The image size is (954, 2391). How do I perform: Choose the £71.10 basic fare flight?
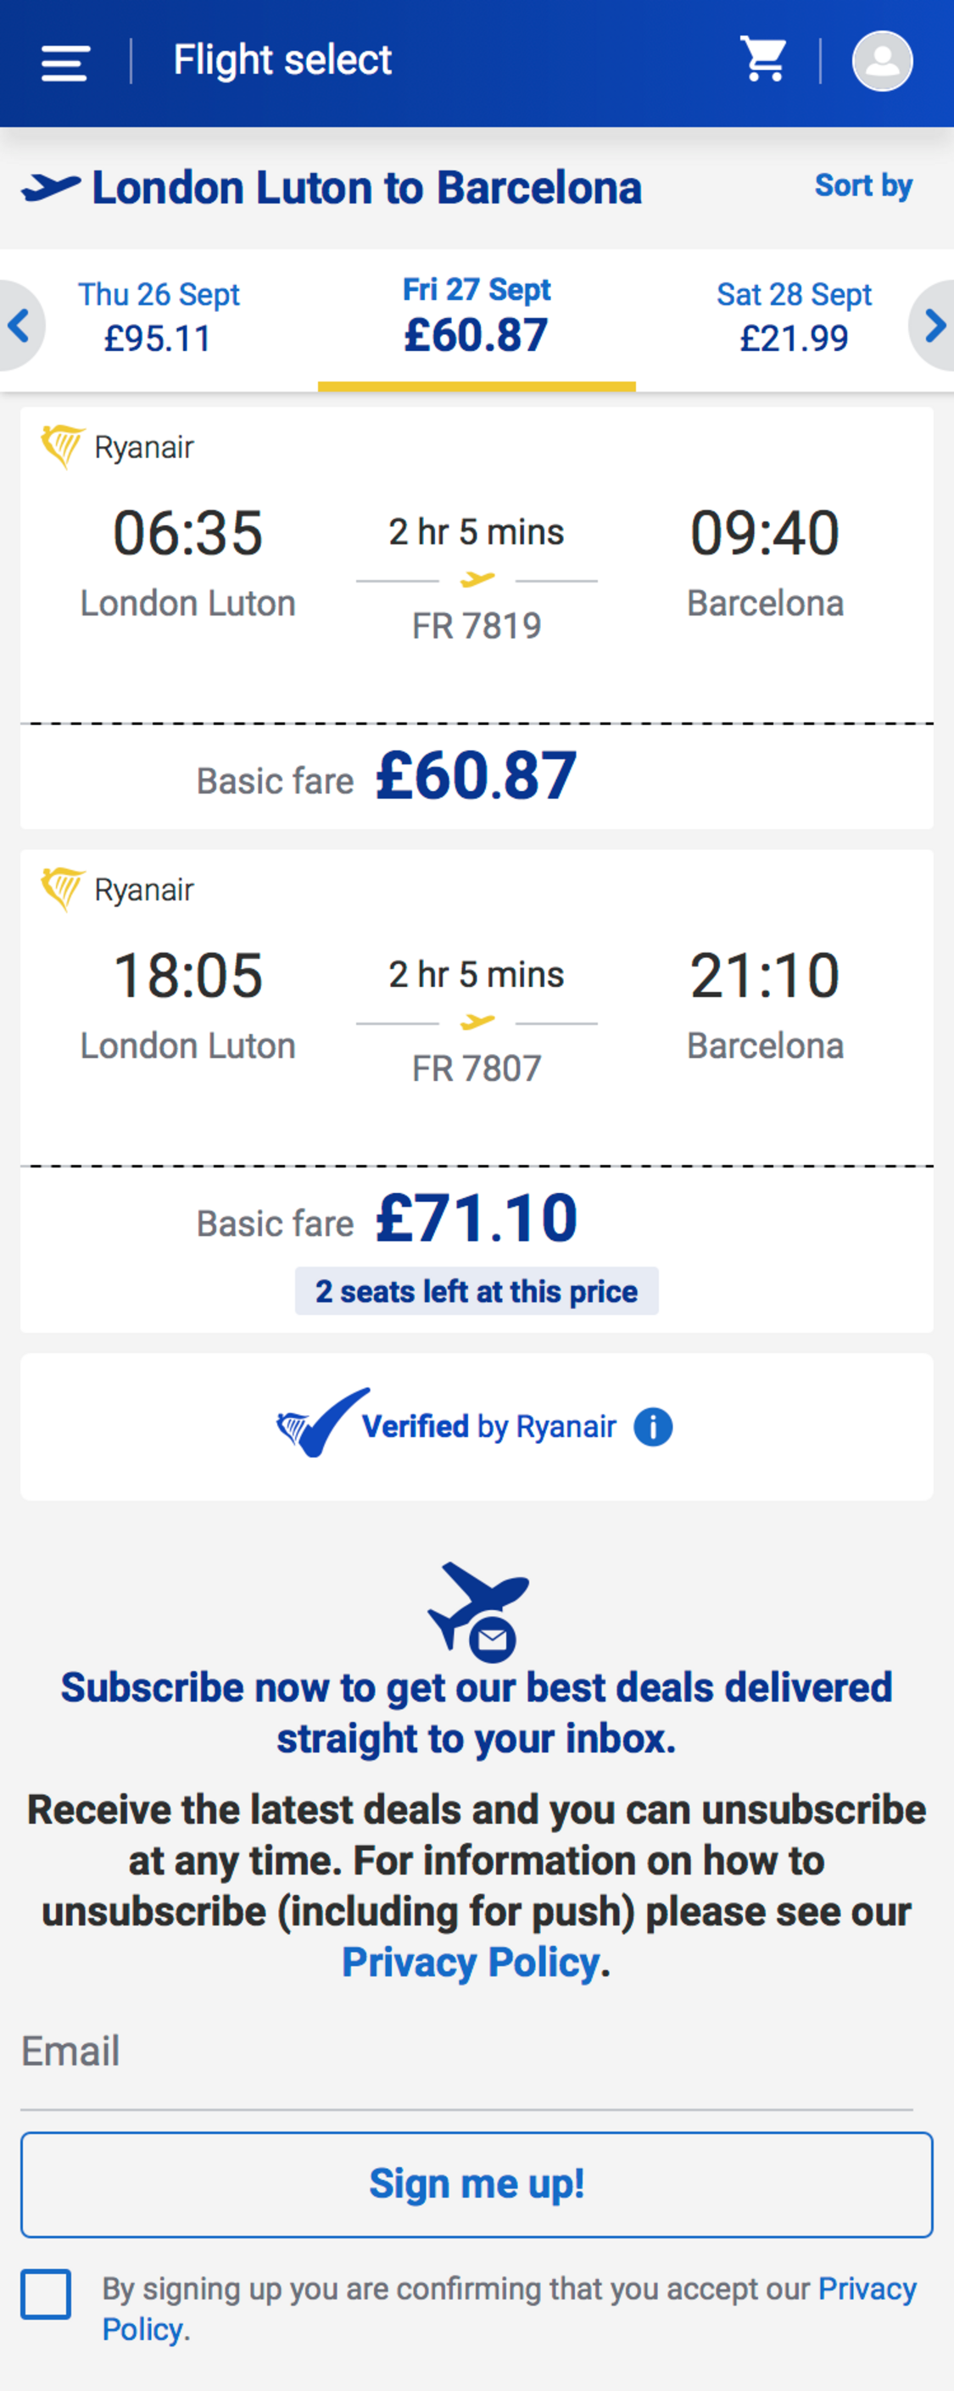(x=477, y=1218)
